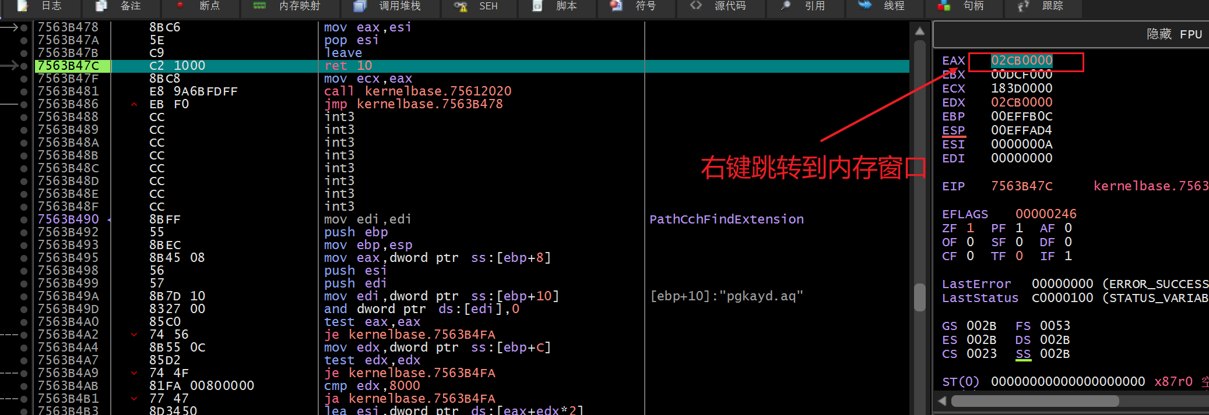Select EAX register value 02CB0000

click(1022, 61)
